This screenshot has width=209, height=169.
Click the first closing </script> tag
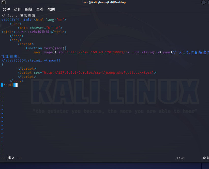point(27,68)
